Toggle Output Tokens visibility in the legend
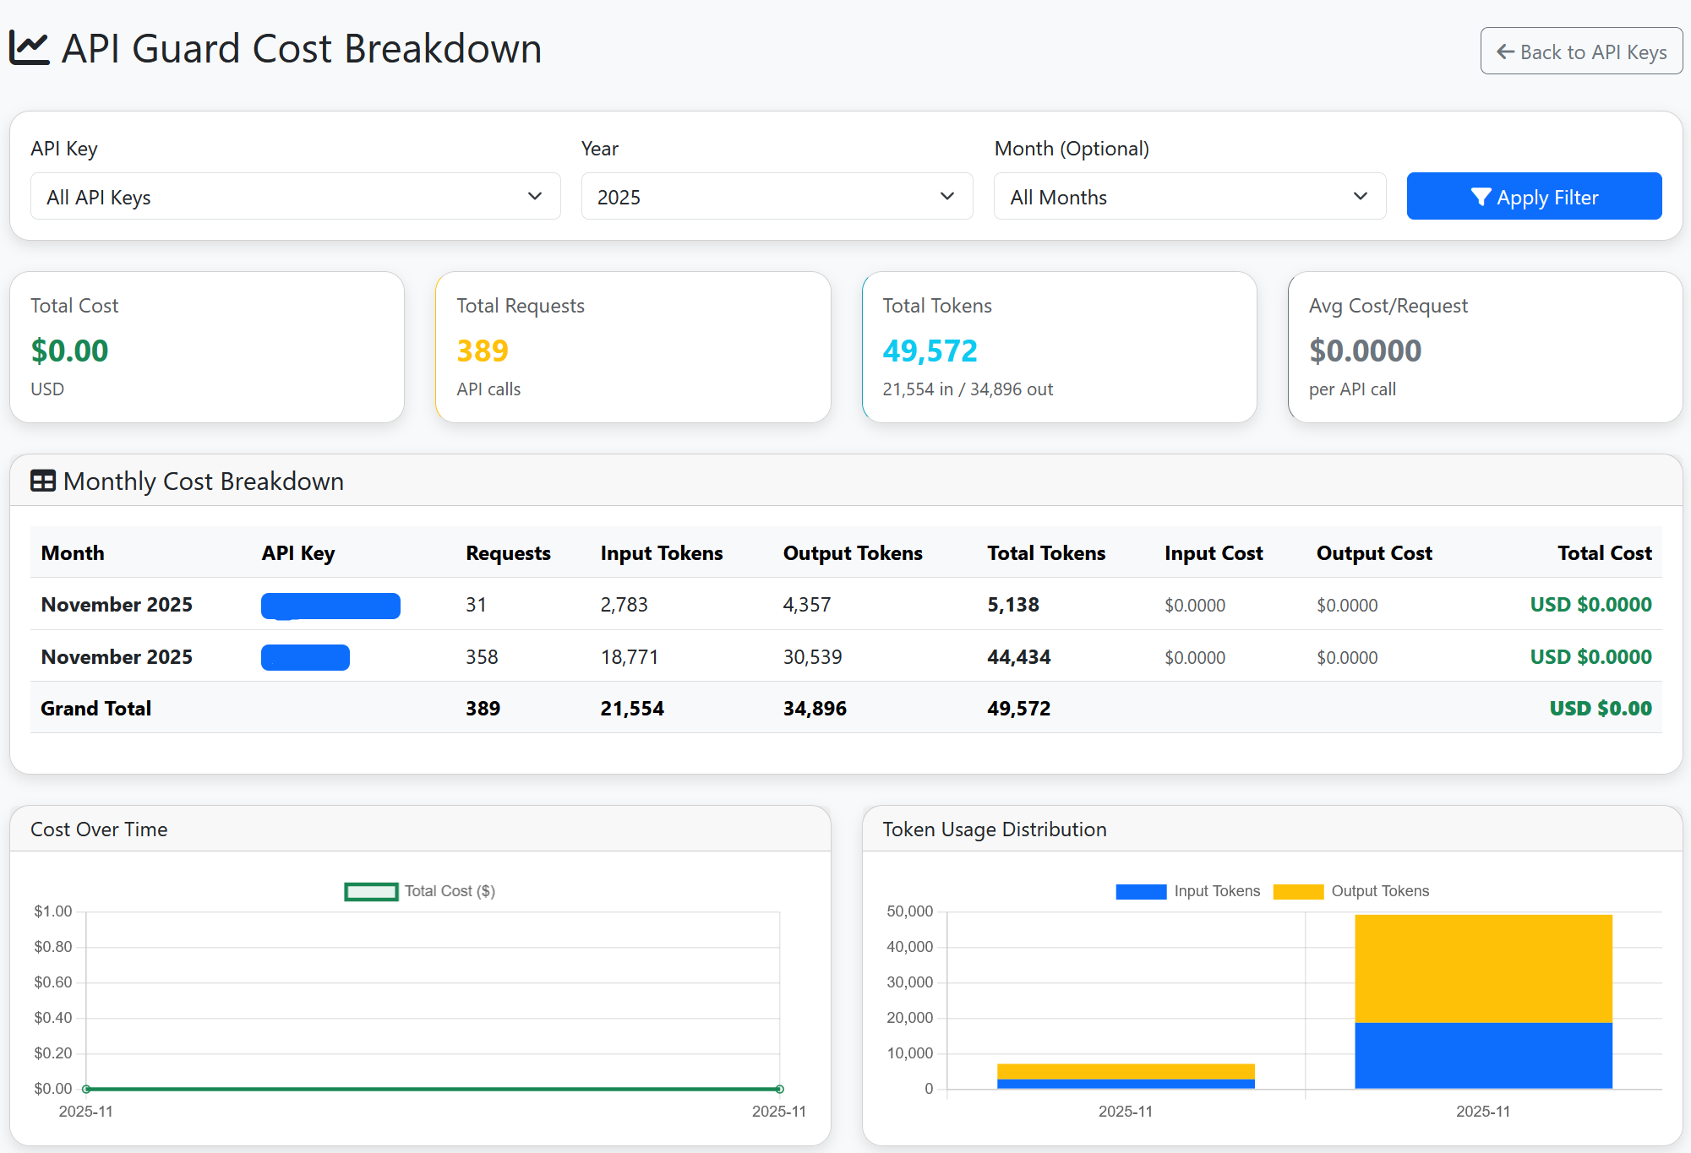This screenshot has height=1153, width=1691. 1380,890
